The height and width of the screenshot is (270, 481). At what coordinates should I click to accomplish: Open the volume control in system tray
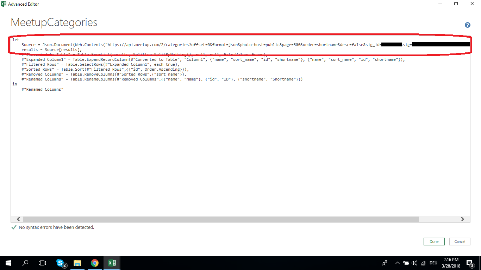[414, 263]
